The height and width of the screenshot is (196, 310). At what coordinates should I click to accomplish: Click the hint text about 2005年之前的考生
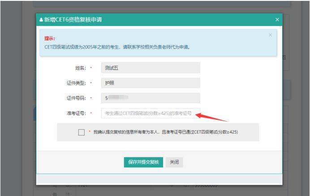117,47
